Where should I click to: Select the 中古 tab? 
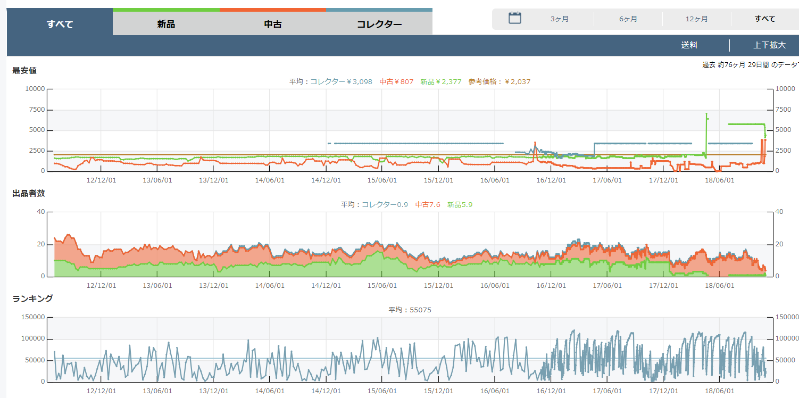click(273, 24)
